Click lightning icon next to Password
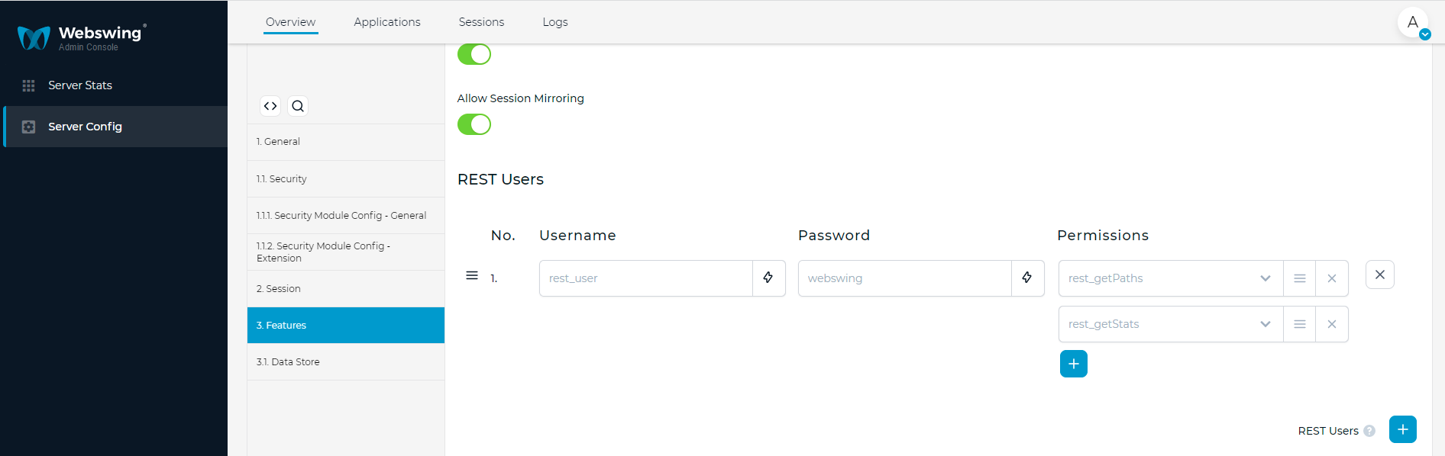This screenshot has height=456, width=1445. click(1027, 278)
